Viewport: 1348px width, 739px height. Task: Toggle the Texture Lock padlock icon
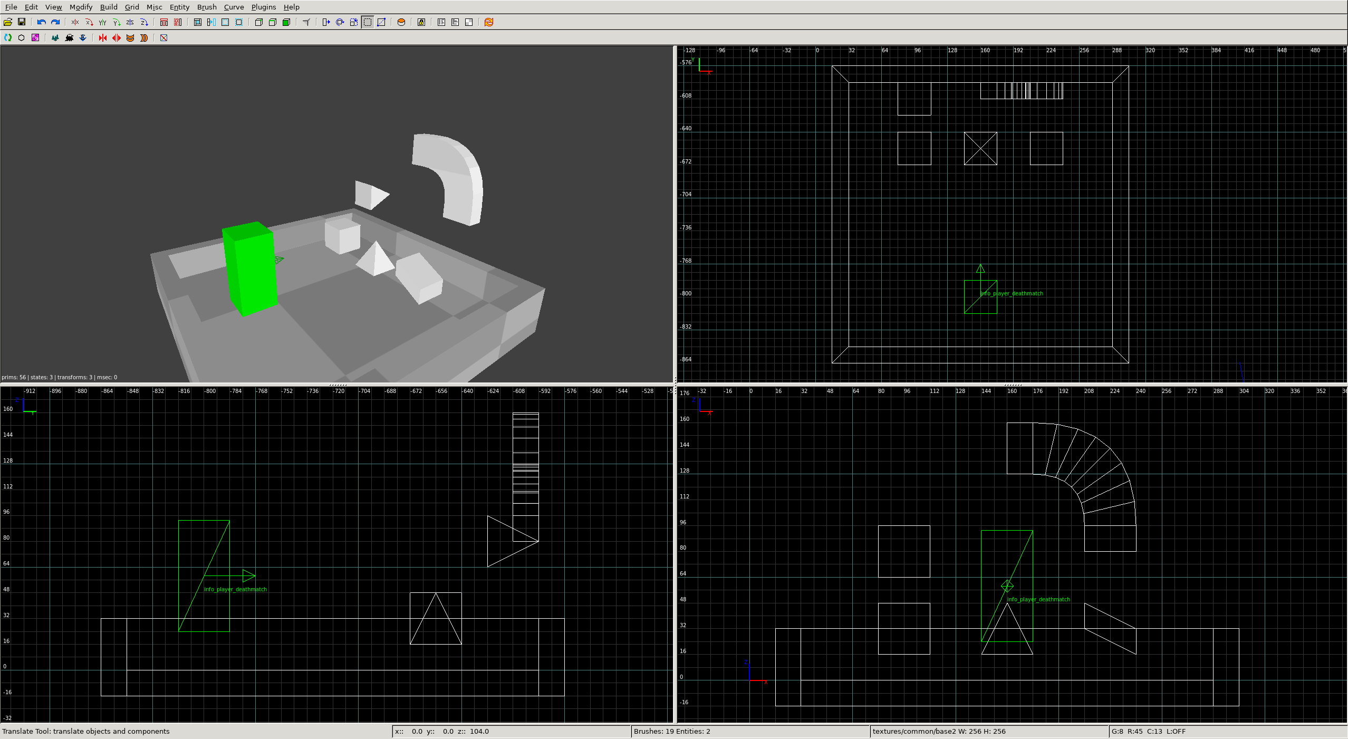(x=421, y=22)
